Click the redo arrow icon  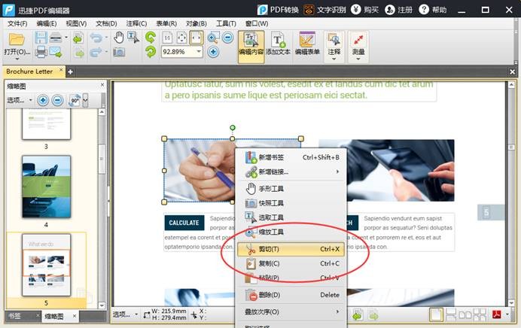point(96,52)
